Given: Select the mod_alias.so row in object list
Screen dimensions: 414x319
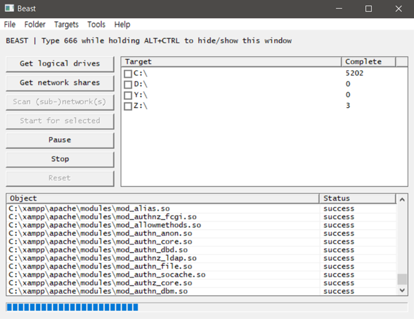Looking at the screenshot, I should click(163, 209).
